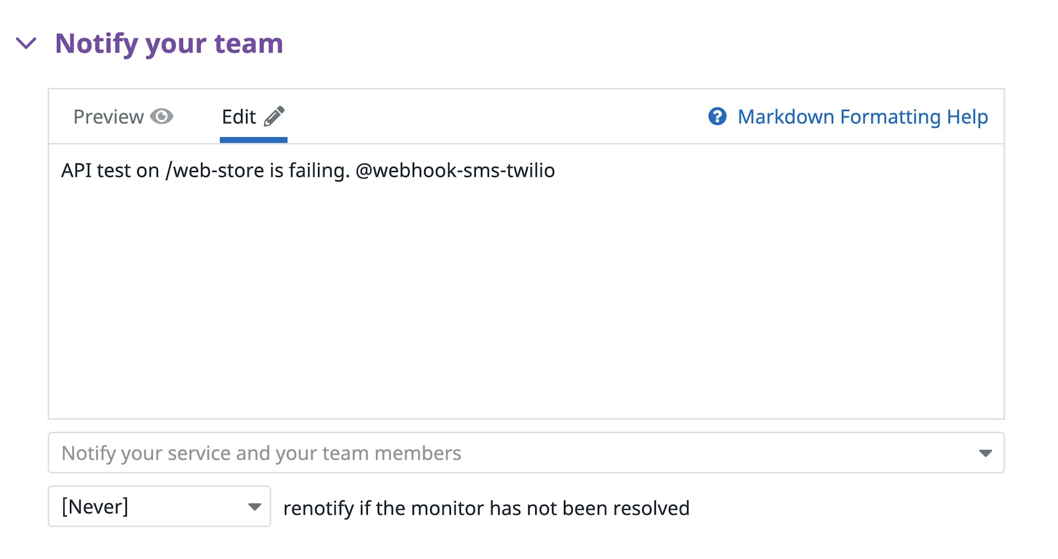Click the blue circular badge before the help link
Viewport: 1058px width, 559px height.
coord(717,116)
